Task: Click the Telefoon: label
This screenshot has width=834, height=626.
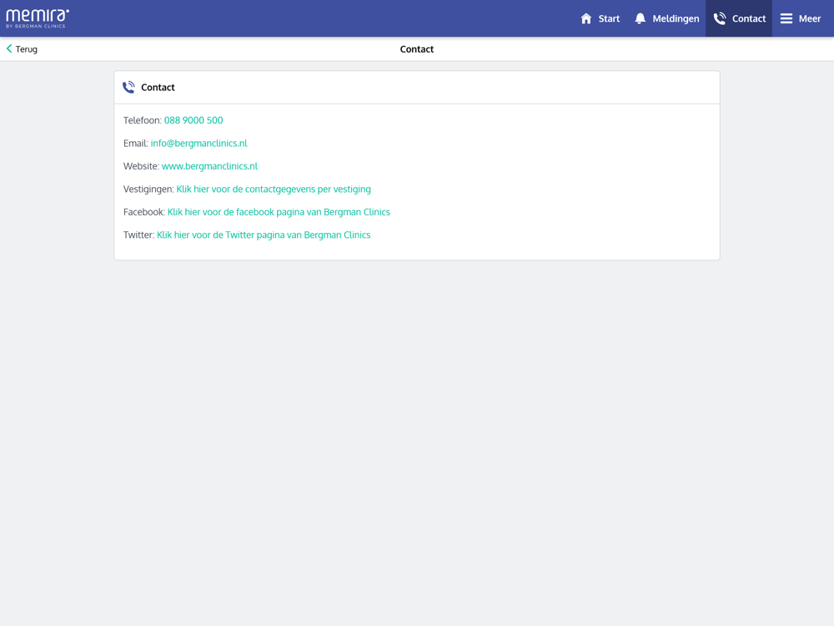Action: (x=143, y=120)
